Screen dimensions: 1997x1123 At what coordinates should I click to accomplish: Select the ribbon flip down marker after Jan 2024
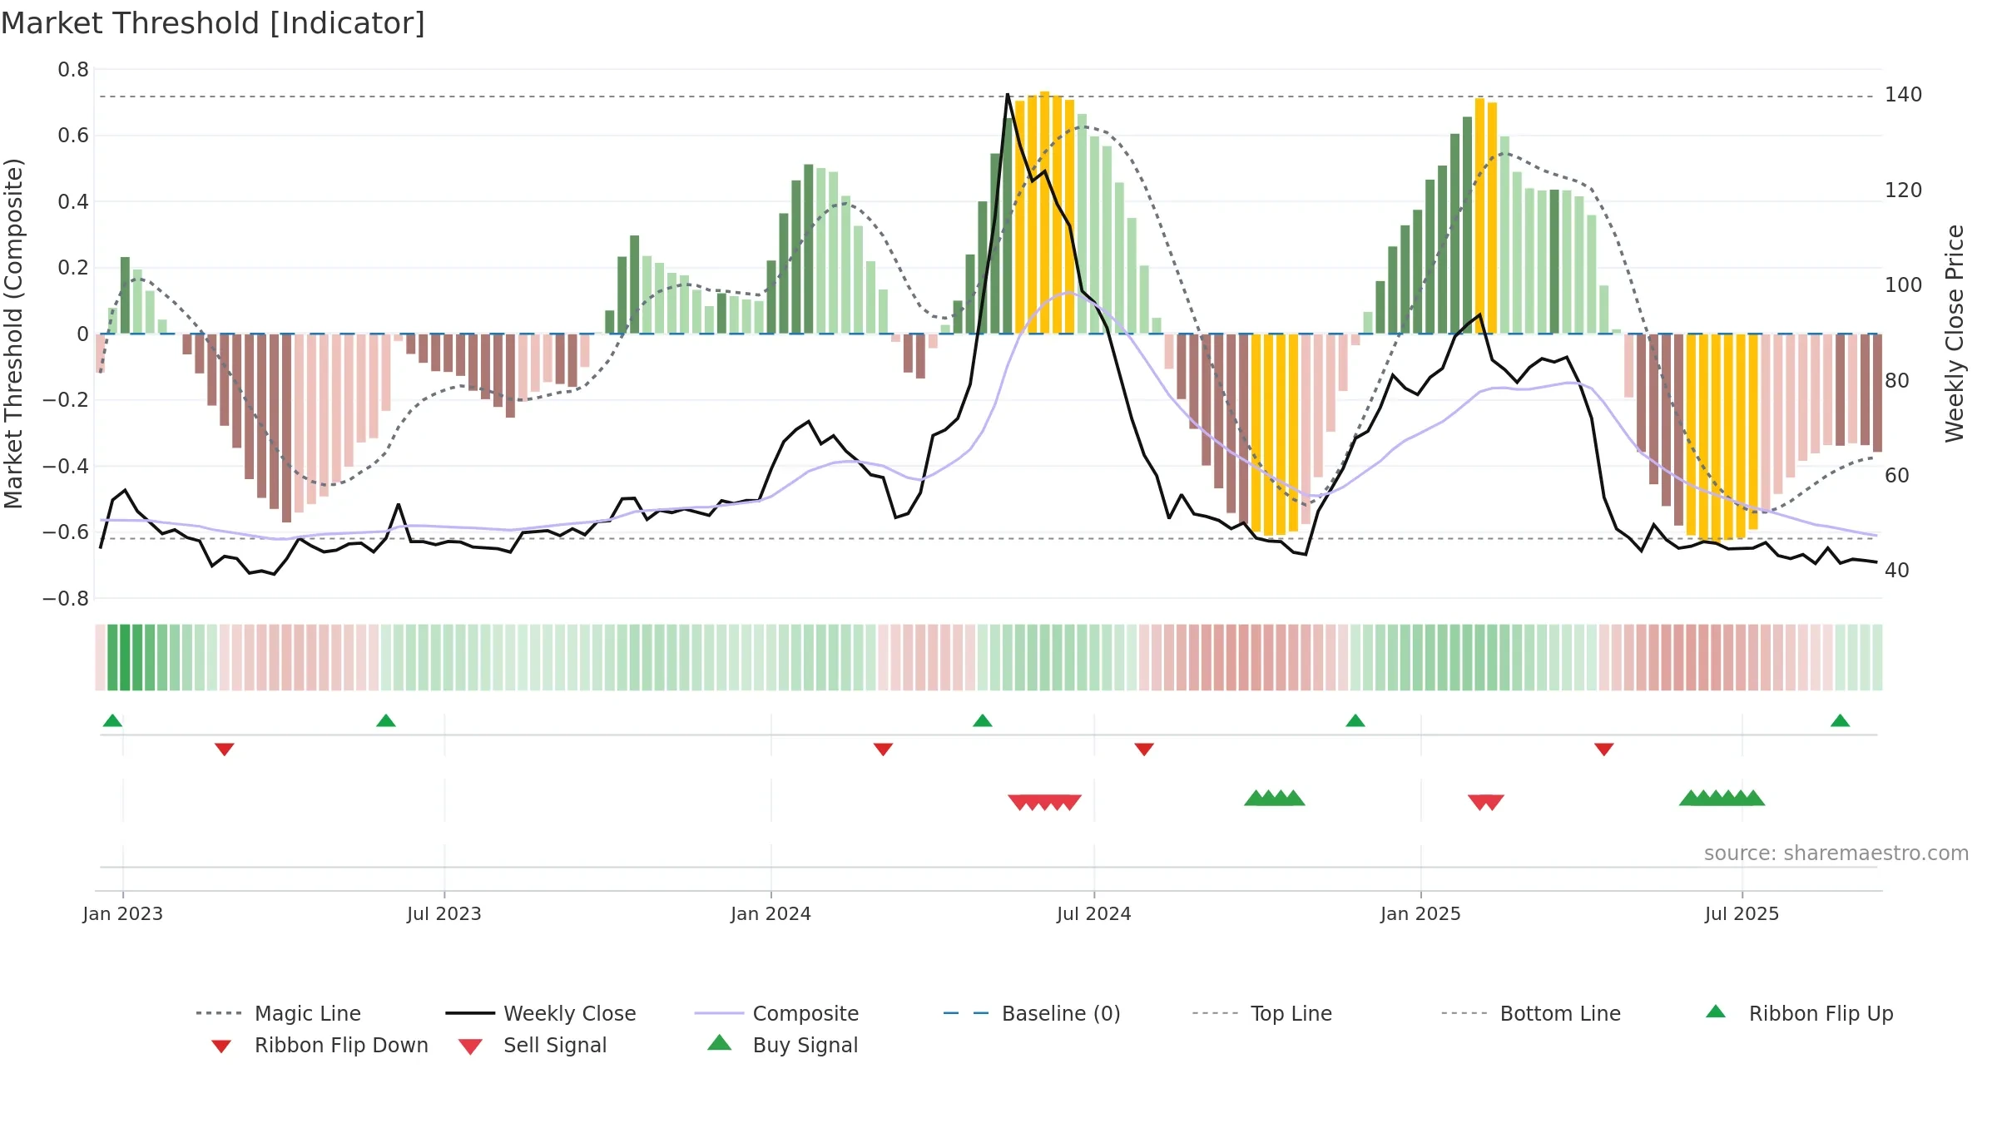pyautogui.click(x=884, y=749)
